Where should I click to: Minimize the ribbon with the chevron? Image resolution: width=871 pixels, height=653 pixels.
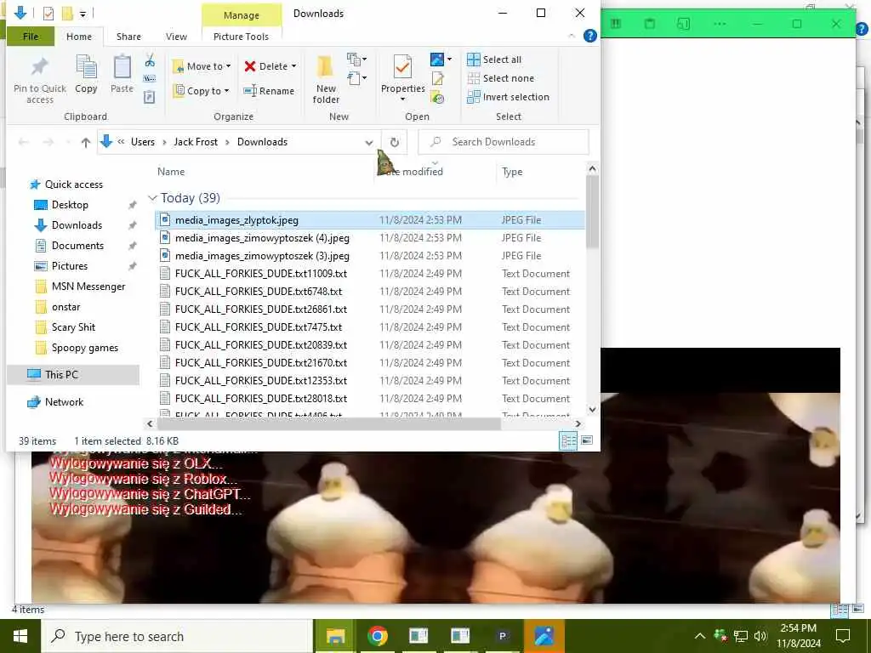tap(572, 36)
